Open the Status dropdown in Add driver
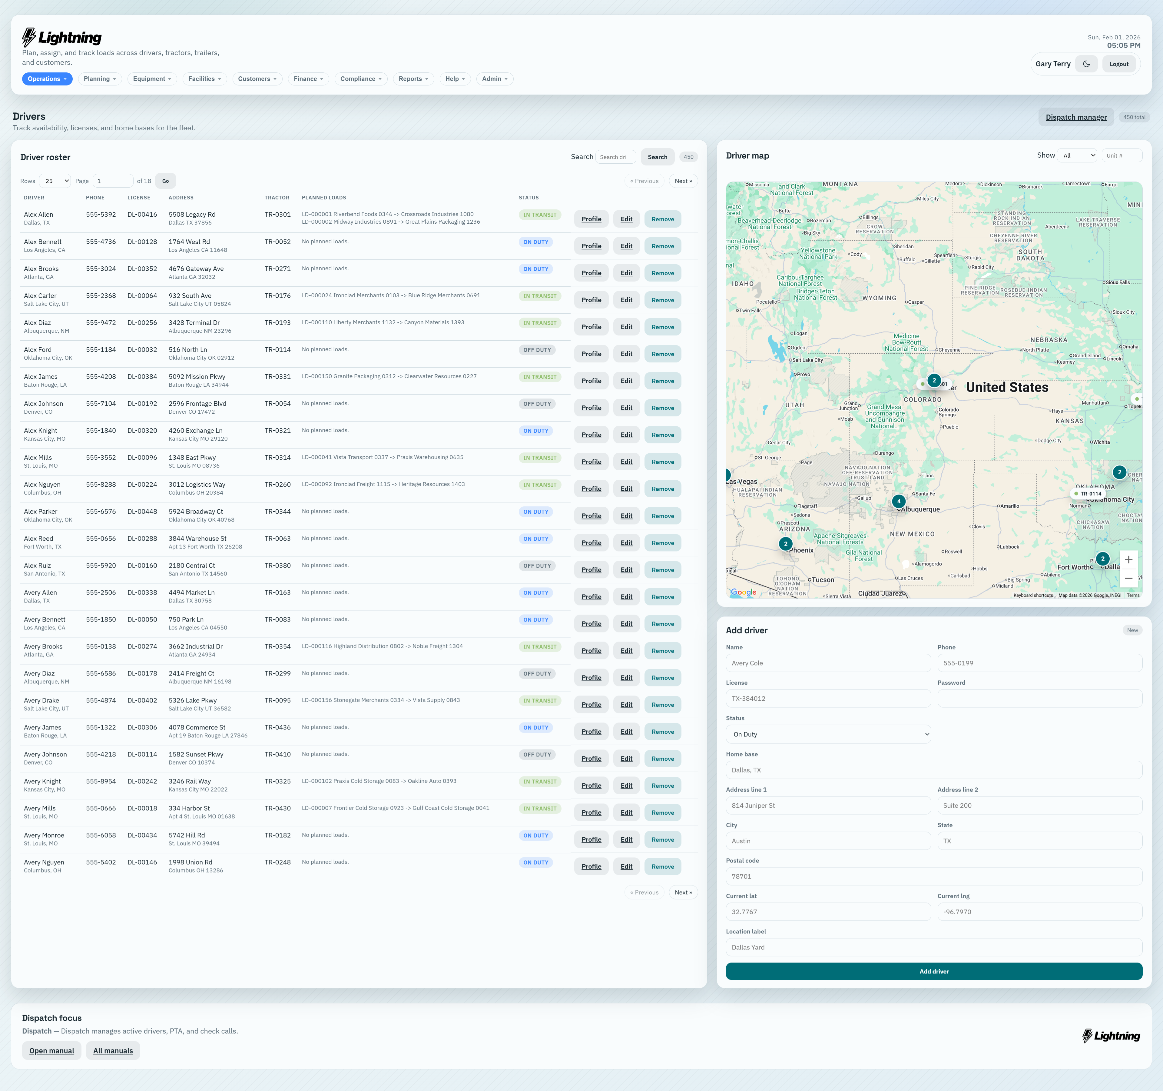 click(x=828, y=734)
